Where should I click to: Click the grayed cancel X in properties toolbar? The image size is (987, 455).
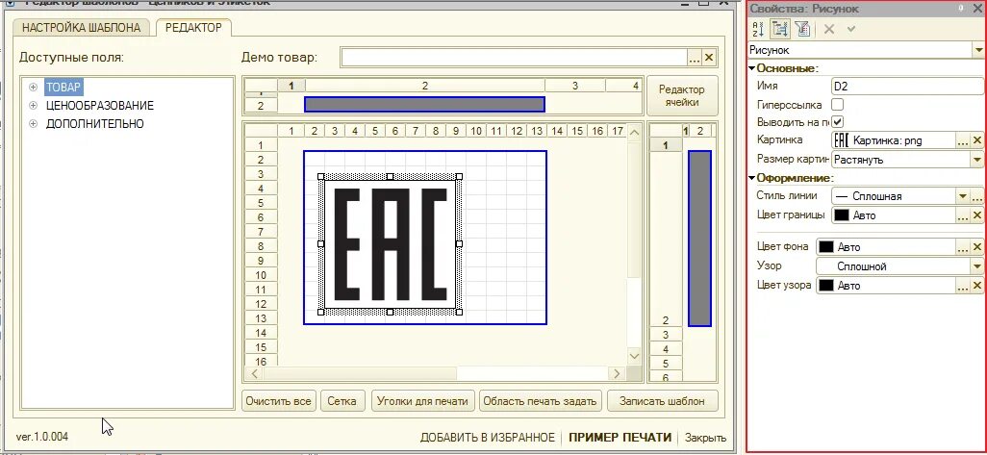pyautogui.click(x=829, y=28)
